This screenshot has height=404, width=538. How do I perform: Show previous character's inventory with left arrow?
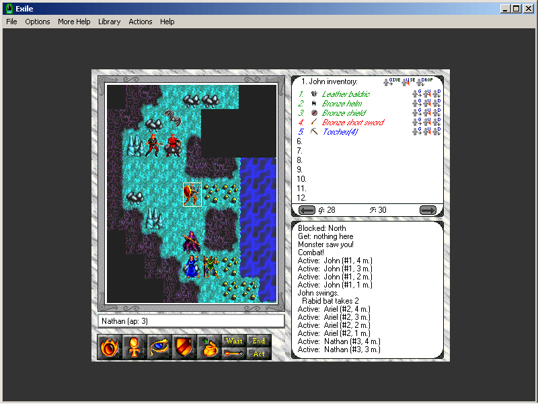tap(307, 210)
